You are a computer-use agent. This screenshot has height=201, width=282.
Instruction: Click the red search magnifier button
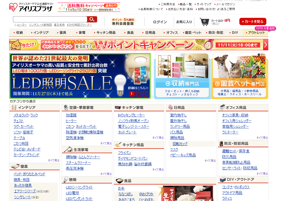coord(92,19)
